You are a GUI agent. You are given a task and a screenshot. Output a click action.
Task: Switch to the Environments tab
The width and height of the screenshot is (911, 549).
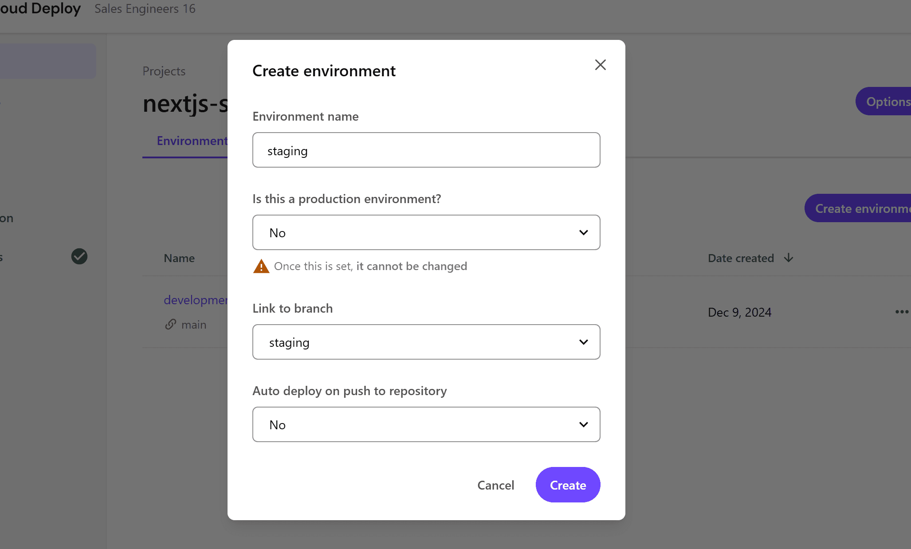coord(192,141)
